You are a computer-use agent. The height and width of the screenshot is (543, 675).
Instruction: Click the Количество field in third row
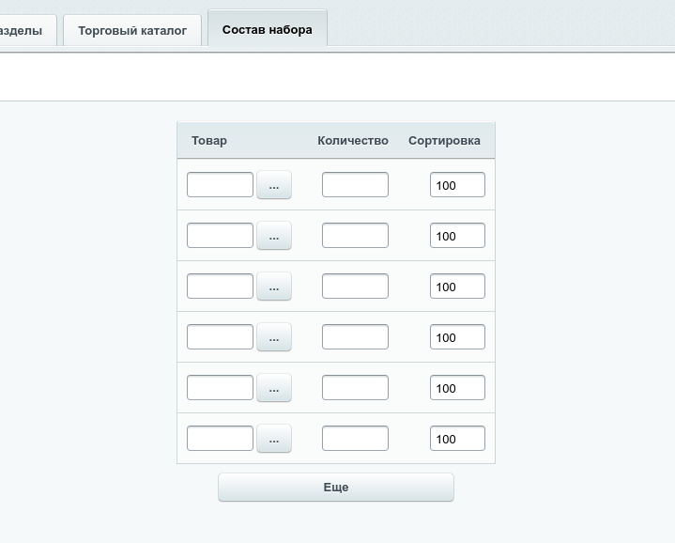tap(355, 287)
